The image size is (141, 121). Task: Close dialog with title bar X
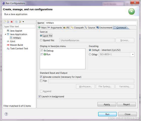tap(135, 3)
